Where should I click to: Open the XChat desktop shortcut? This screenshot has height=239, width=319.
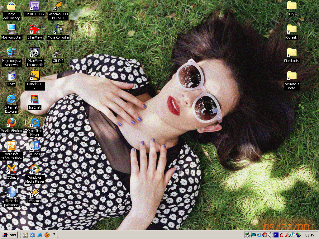coord(12,170)
